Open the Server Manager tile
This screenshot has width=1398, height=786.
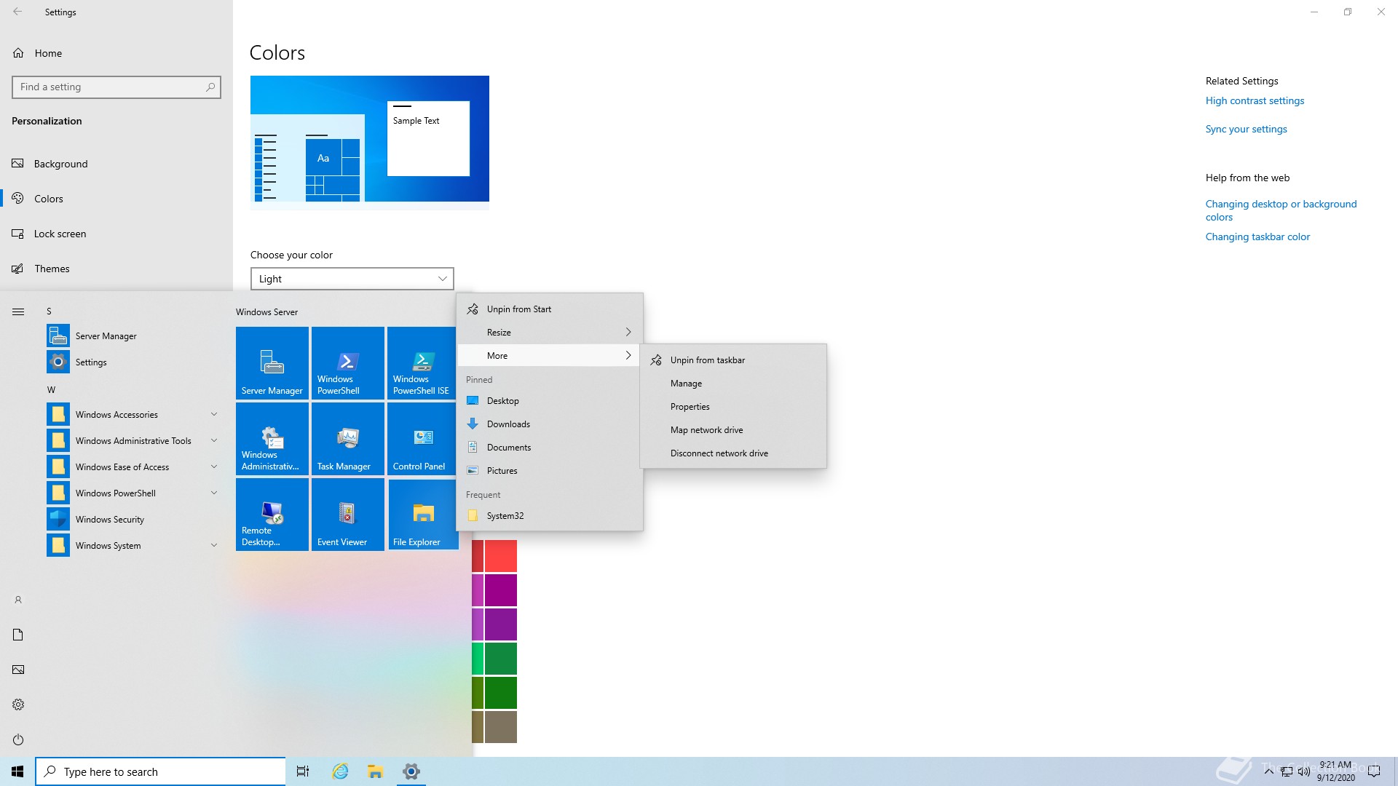pos(272,363)
